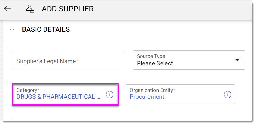The height and width of the screenshot is (125, 256).
Task: Collapse the BASIC DETAILS section chevron
Action: click(x=12, y=30)
